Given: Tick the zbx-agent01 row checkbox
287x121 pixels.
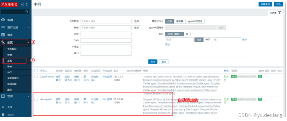Looking at the screenshot, I should (36, 99).
